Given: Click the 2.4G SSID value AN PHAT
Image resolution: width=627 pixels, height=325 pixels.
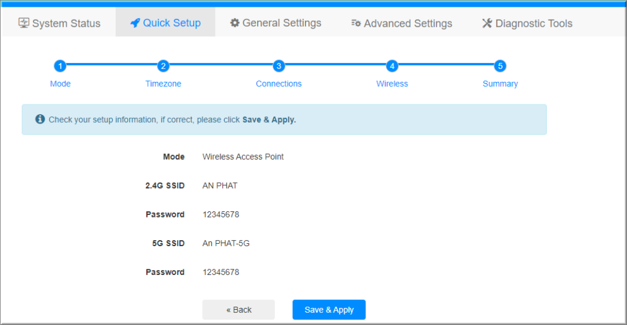Looking at the screenshot, I should (x=220, y=186).
